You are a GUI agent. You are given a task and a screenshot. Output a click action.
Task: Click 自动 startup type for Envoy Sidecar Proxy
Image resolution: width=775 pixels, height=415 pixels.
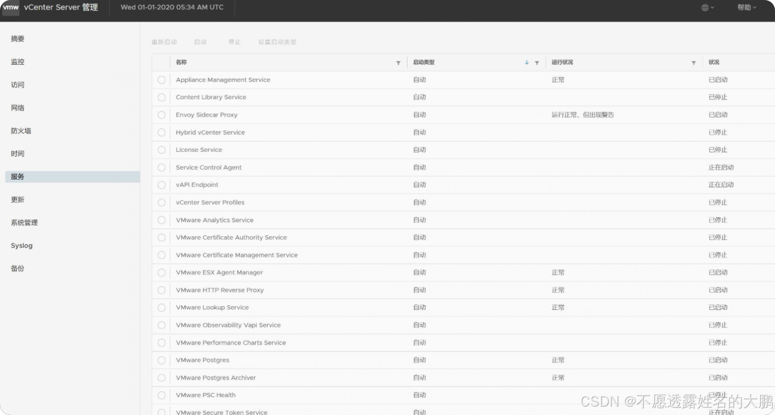[419, 115]
